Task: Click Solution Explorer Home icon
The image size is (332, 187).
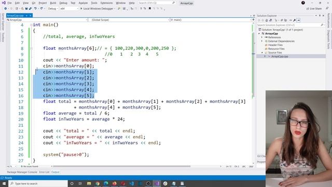Action: click(x=266, y=20)
